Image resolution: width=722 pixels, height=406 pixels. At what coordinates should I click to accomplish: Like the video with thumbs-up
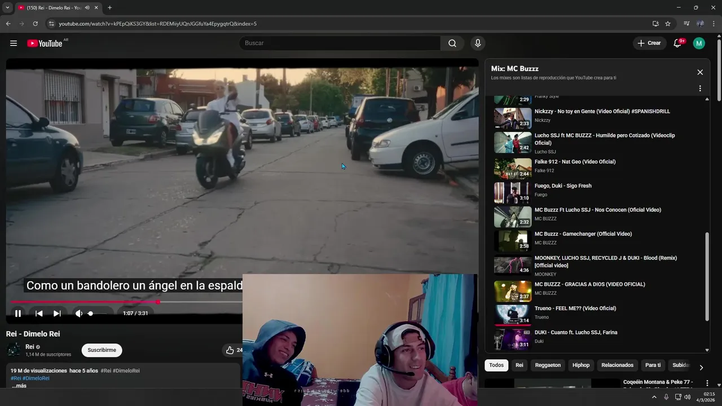(x=230, y=350)
